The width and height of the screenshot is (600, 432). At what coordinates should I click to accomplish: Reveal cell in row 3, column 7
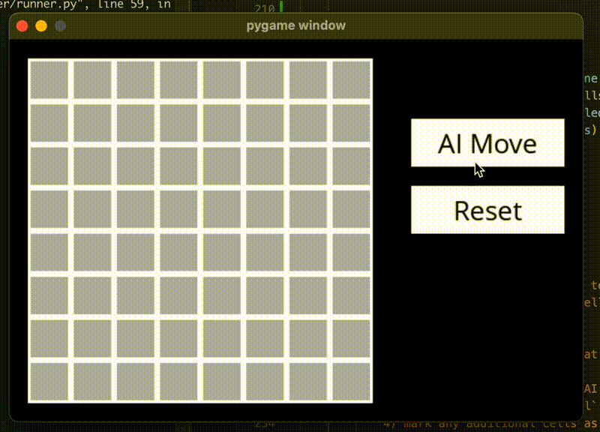308,166
